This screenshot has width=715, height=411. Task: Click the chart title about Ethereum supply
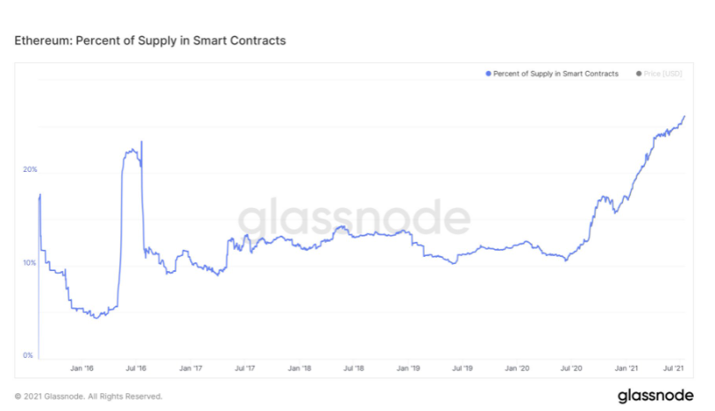click(150, 41)
